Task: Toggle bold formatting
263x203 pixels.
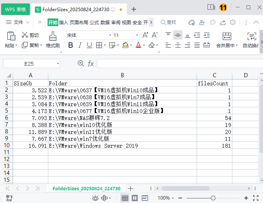Action: tap(71, 45)
